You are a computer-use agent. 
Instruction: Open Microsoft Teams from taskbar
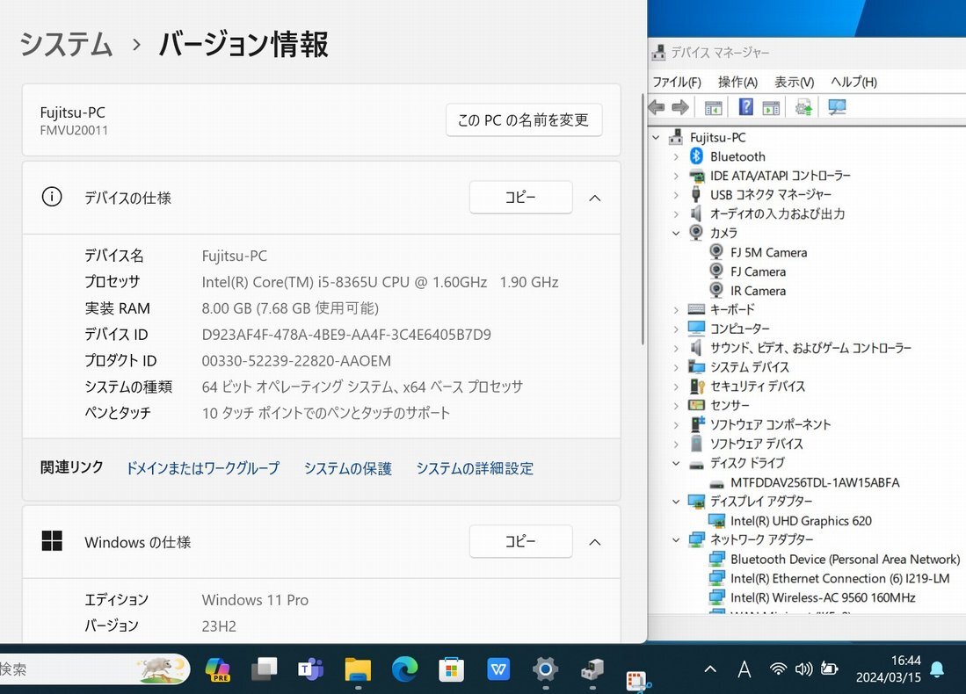coord(311,669)
